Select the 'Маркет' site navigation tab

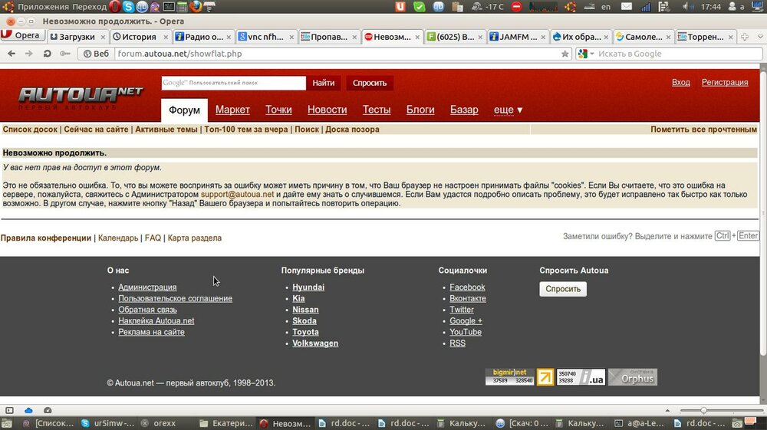pyautogui.click(x=232, y=110)
